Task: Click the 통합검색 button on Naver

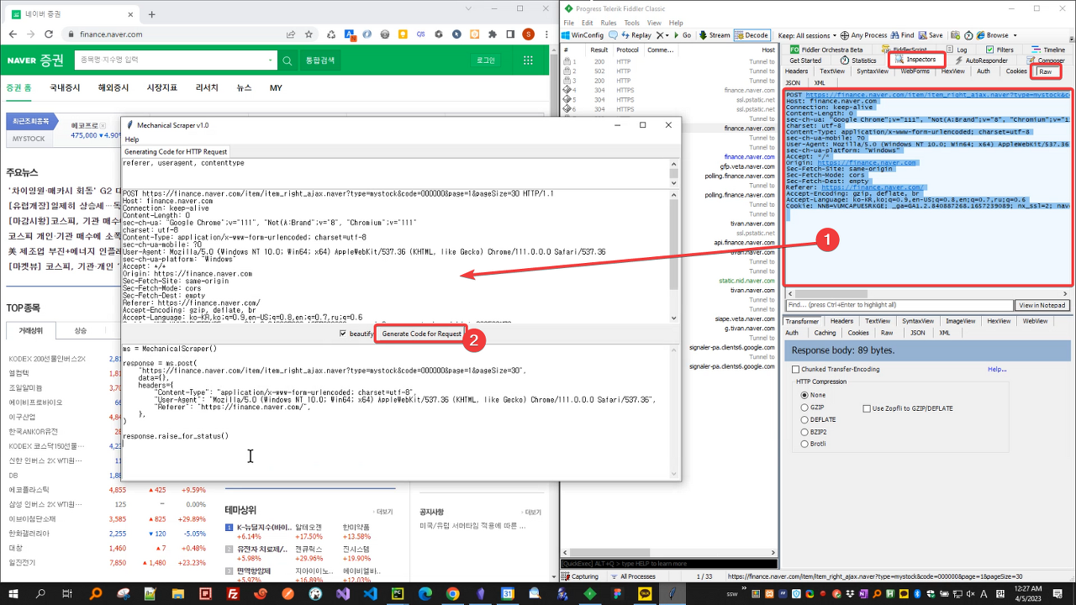Action: coord(320,60)
